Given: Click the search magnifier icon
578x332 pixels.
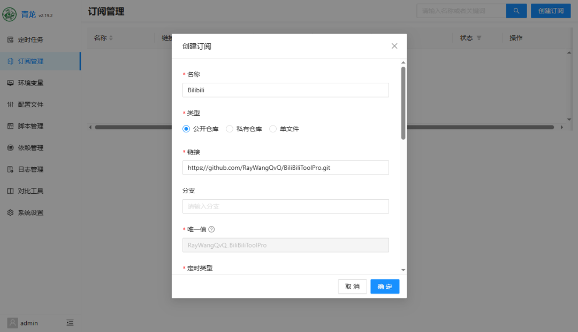Looking at the screenshot, I should pyautogui.click(x=515, y=10).
